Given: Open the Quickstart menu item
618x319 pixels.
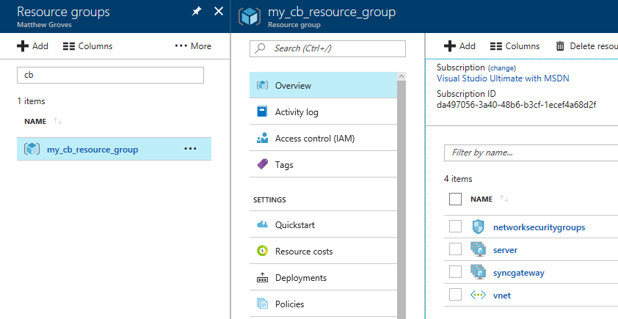Looking at the screenshot, I should click(323, 224).
